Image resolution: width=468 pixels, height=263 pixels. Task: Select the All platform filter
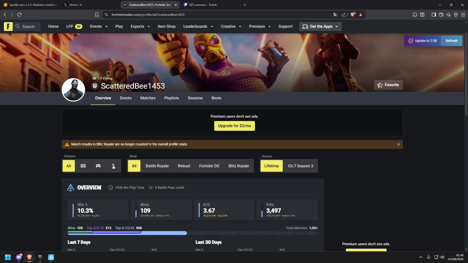click(x=69, y=166)
